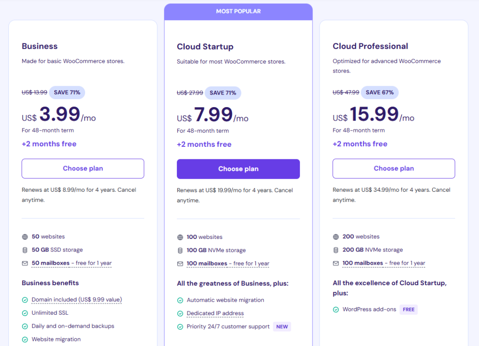Click the MOST POPULAR banner
Screen dimensions: 479x346
[x=238, y=12]
